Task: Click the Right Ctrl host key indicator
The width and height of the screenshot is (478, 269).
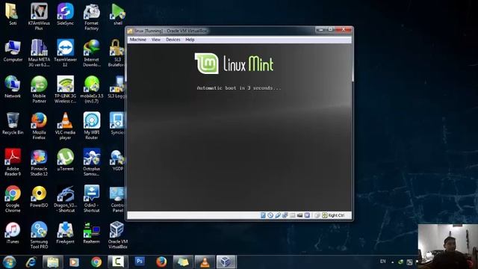Action: click(x=333, y=215)
